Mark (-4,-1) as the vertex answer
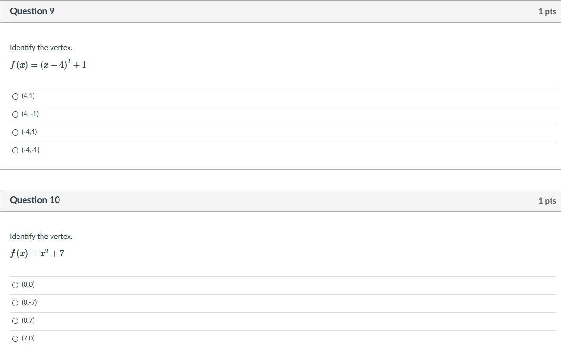The image size is (561, 357). (16, 150)
